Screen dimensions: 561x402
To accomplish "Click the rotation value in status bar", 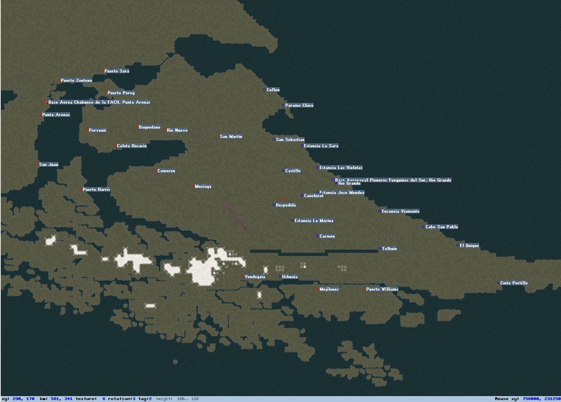I will (134, 398).
